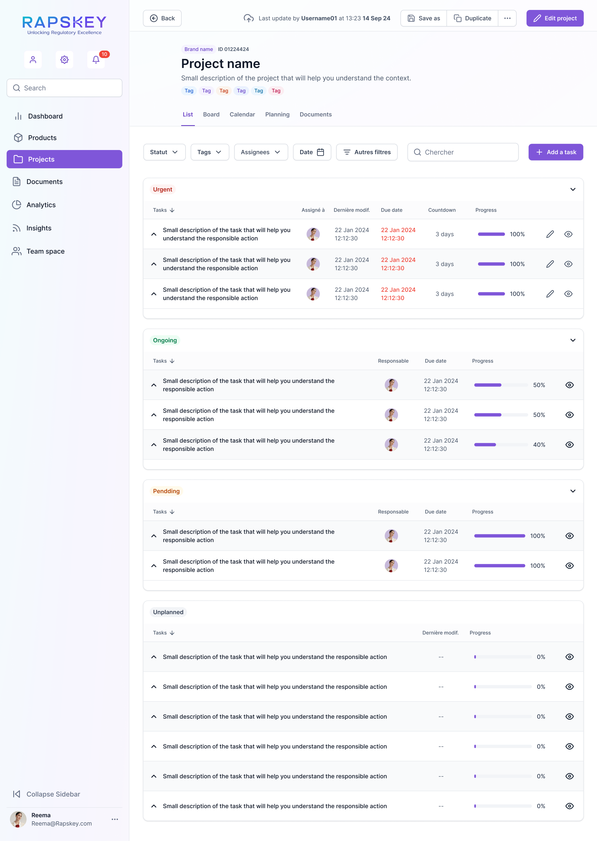The height and width of the screenshot is (841, 597).
Task: Click the three-dots more options button in header
Action: coord(507,18)
